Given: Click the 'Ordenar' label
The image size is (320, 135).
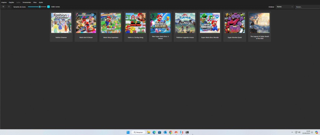Looking at the screenshot, I should (271, 7).
